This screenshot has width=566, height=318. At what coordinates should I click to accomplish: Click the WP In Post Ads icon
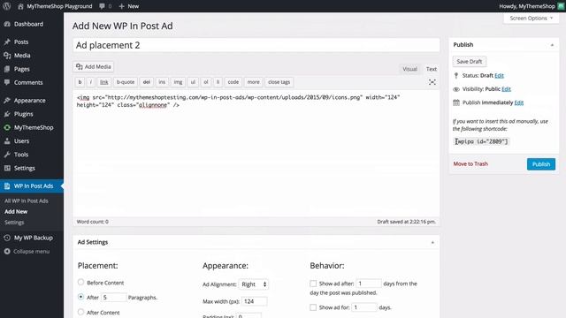click(7, 186)
